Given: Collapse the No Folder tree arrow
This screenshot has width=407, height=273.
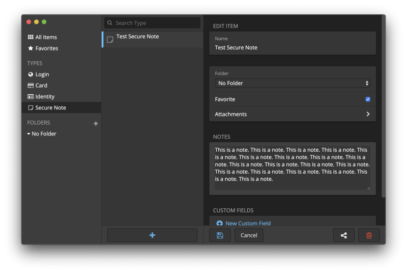Looking at the screenshot, I should [x=28, y=134].
